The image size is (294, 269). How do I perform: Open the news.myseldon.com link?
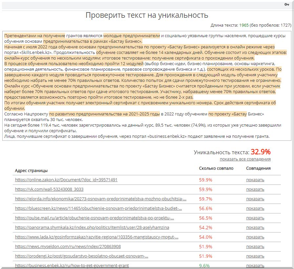[68, 247]
